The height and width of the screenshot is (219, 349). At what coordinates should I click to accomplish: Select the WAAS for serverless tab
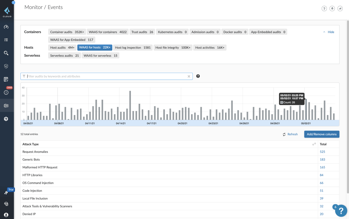pyautogui.click(x=100, y=56)
